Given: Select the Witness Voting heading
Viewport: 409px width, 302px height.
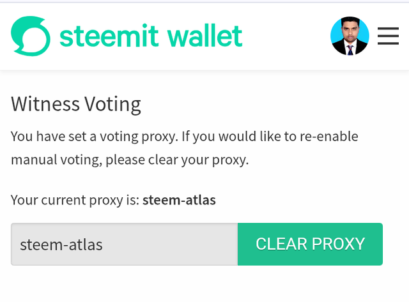Looking at the screenshot, I should tap(76, 104).
